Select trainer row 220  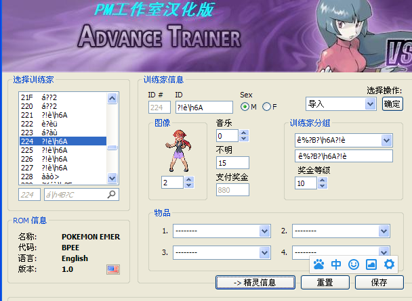[63, 106]
